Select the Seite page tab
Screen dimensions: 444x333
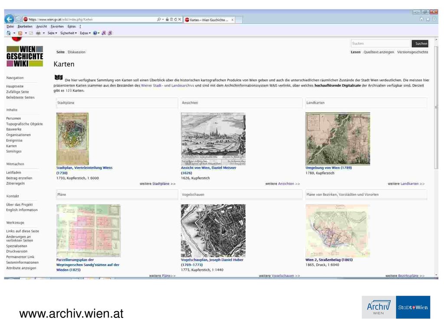click(60, 52)
